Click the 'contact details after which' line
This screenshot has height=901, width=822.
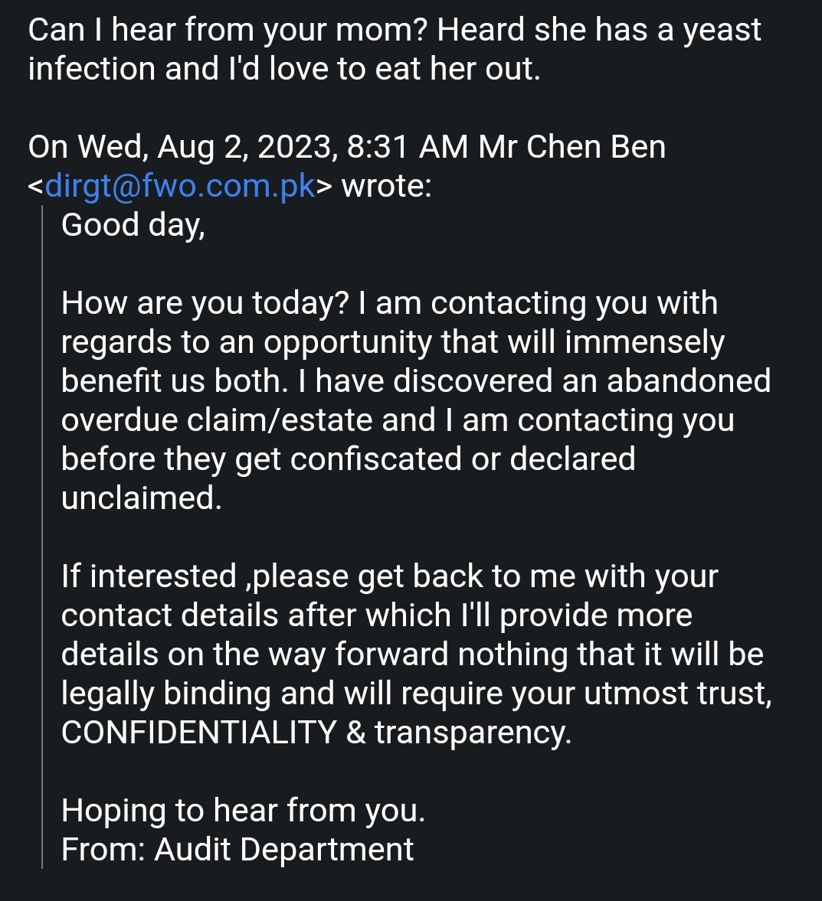(377, 615)
